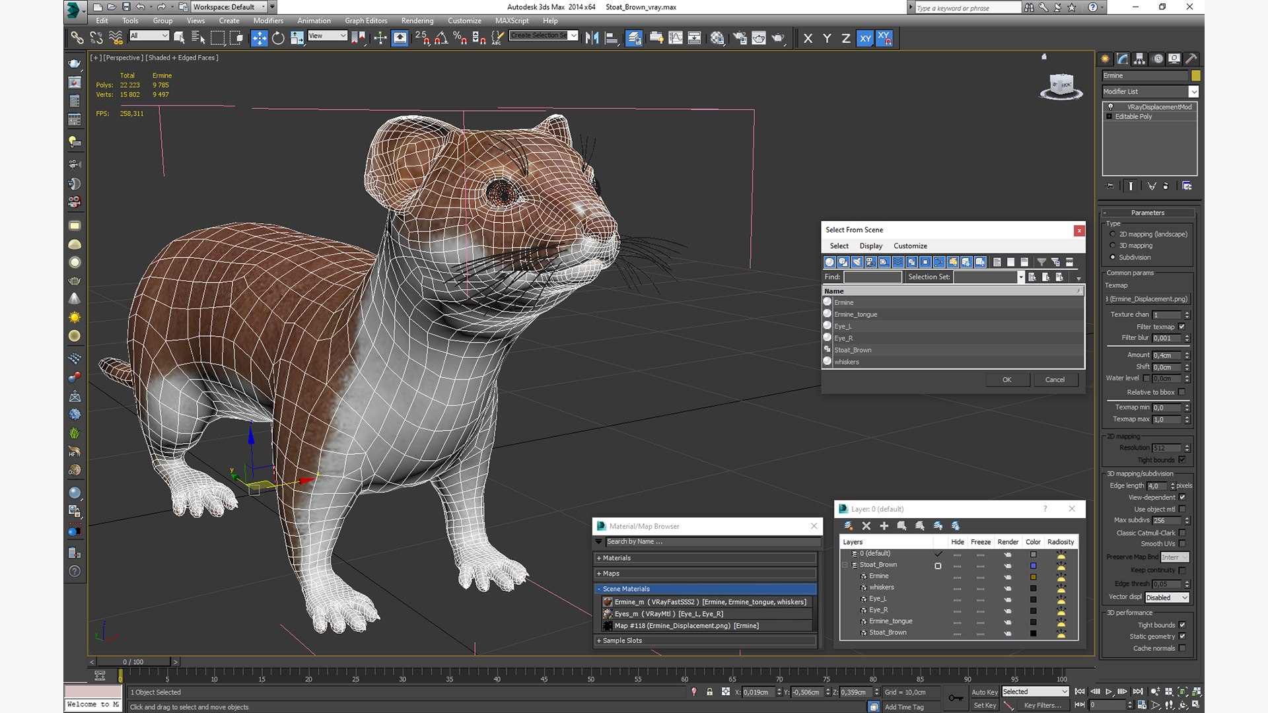Screen dimensions: 1268x713
Task: Click the Set Keys key icon
Action: coord(955,698)
